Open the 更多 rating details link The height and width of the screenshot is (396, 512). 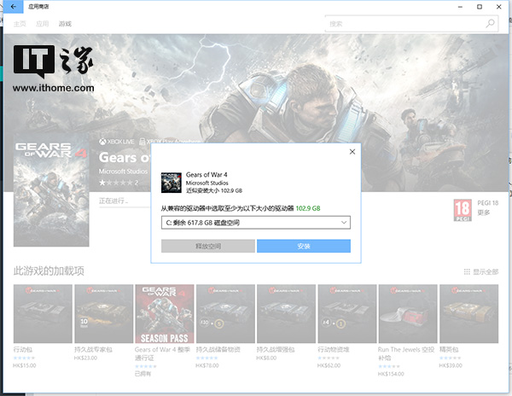coord(483,213)
